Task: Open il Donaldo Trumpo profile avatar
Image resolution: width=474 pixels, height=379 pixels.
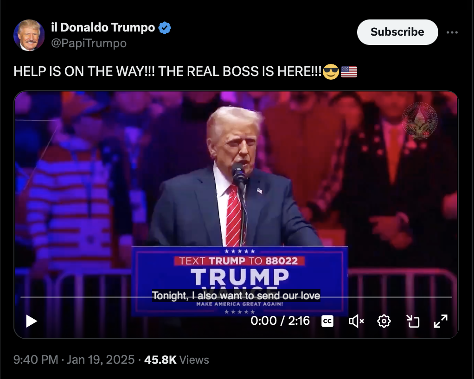Action: coord(29,35)
